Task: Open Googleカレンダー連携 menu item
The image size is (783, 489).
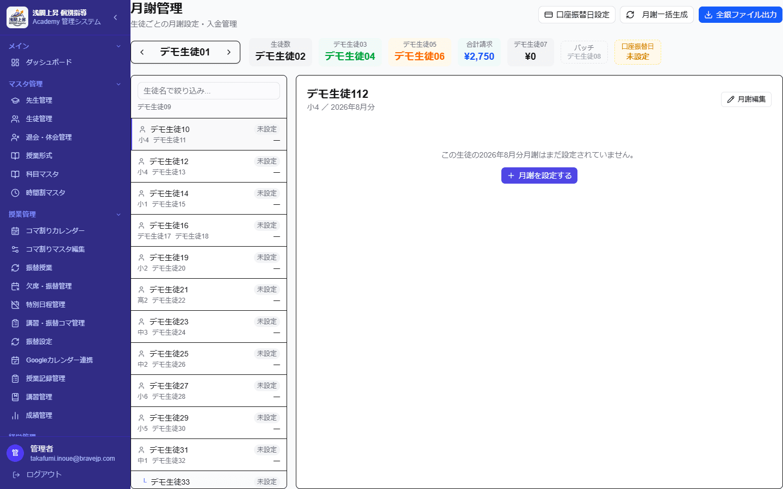Action: pos(65,360)
